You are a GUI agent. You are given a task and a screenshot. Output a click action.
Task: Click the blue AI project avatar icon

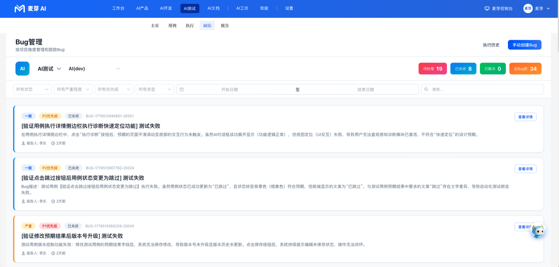[22, 69]
